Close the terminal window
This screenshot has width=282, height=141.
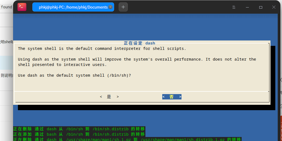(x=274, y=7)
